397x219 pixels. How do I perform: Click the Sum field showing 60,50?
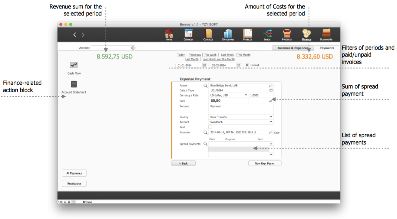coord(228,101)
